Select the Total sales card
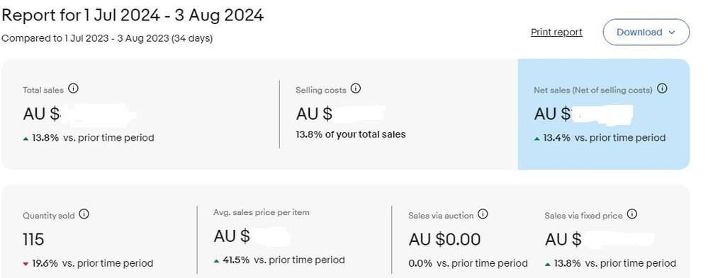The height and width of the screenshot is (278, 708). [140, 114]
